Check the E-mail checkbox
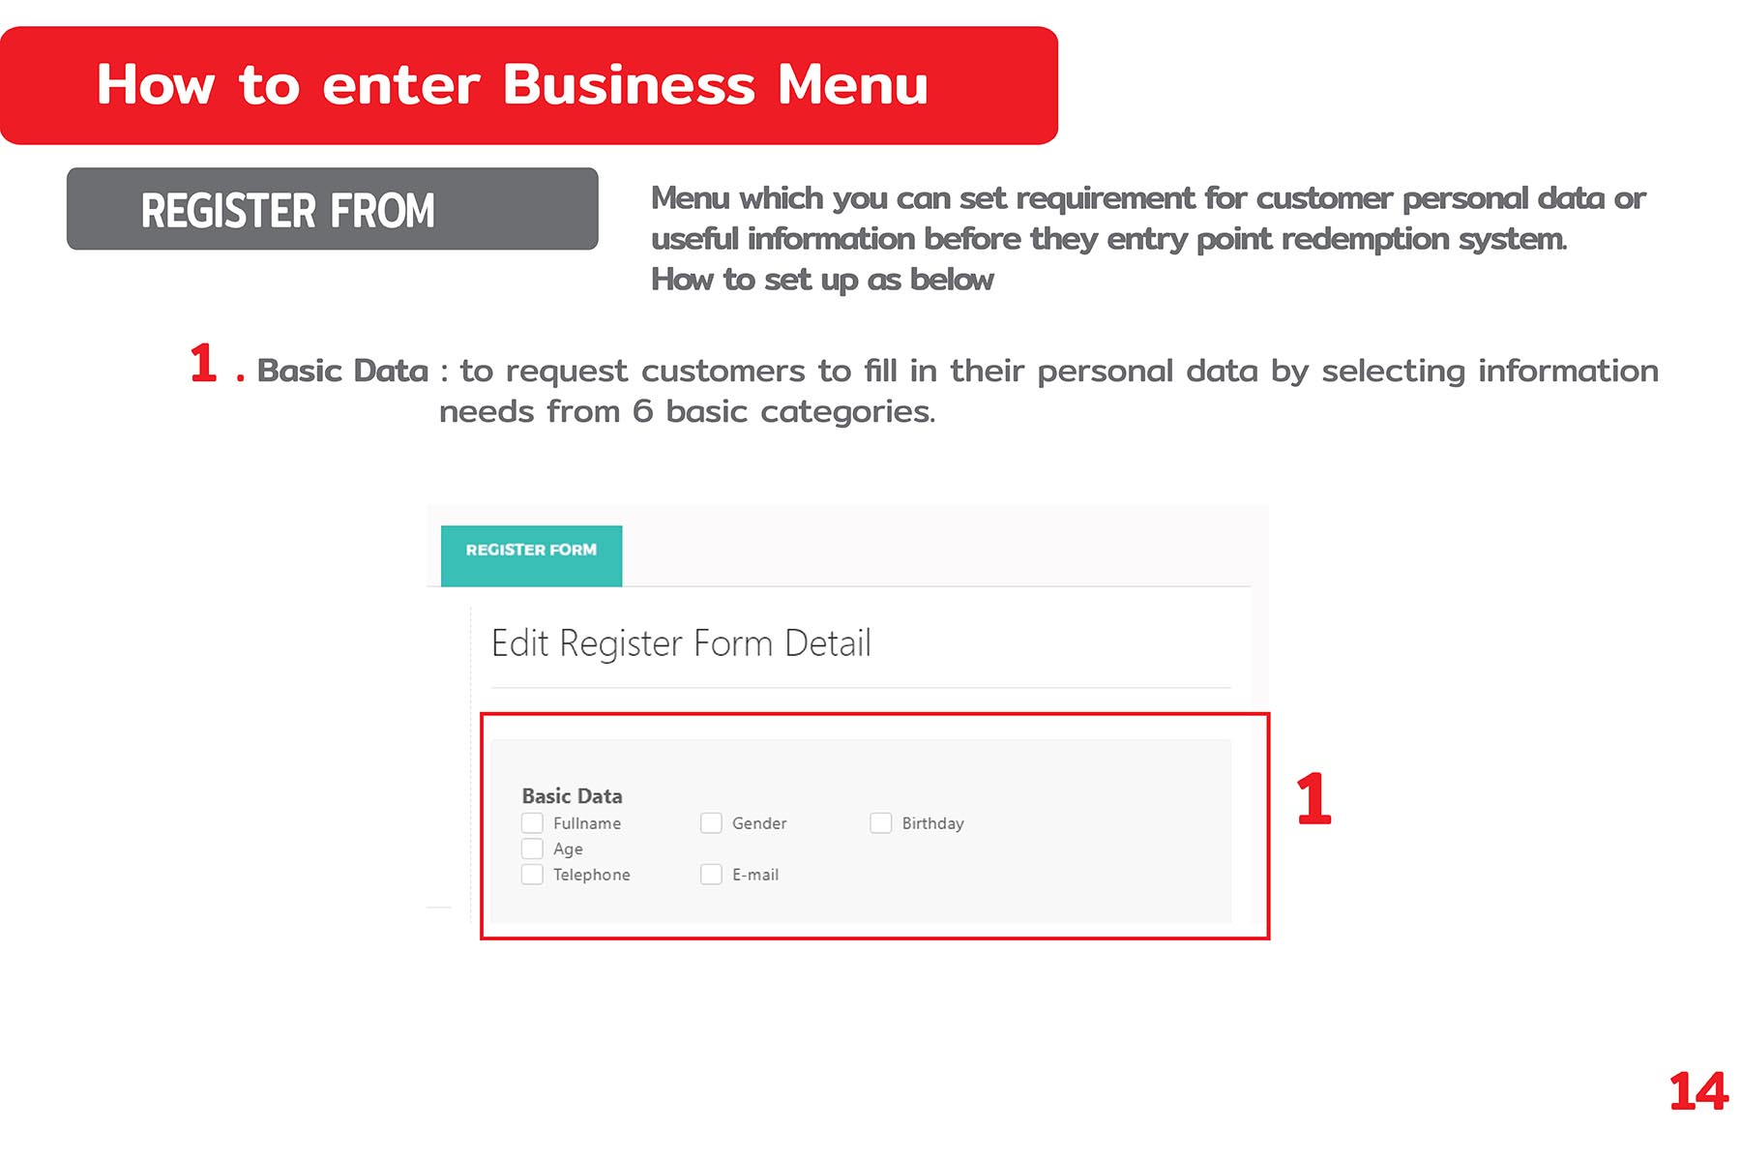1741x1161 pixels. [x=711, y=875]
